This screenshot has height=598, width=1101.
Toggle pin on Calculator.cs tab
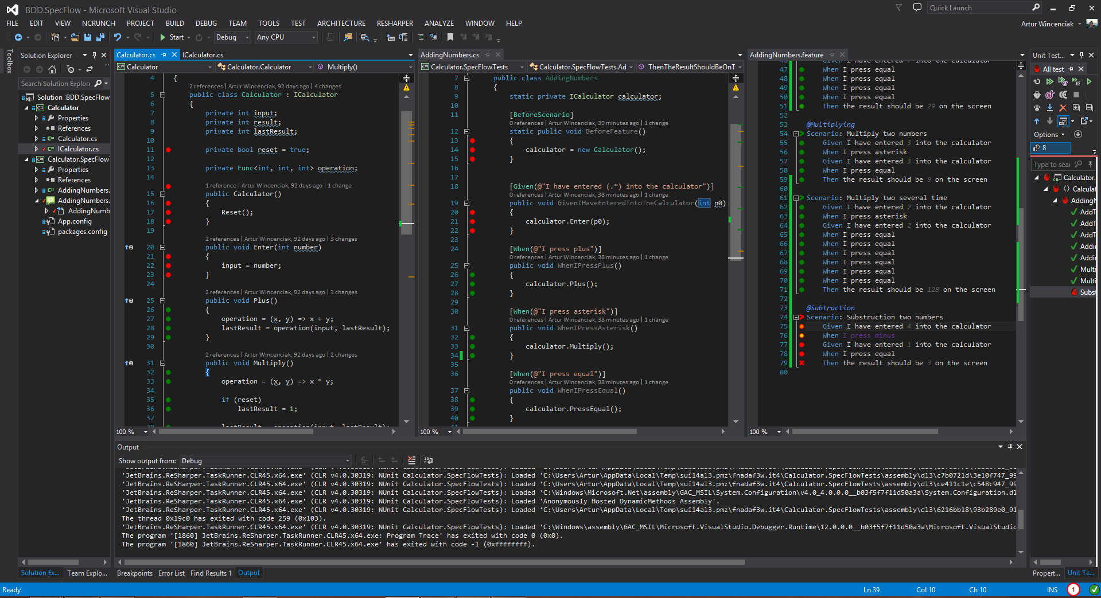pos(164,55)
